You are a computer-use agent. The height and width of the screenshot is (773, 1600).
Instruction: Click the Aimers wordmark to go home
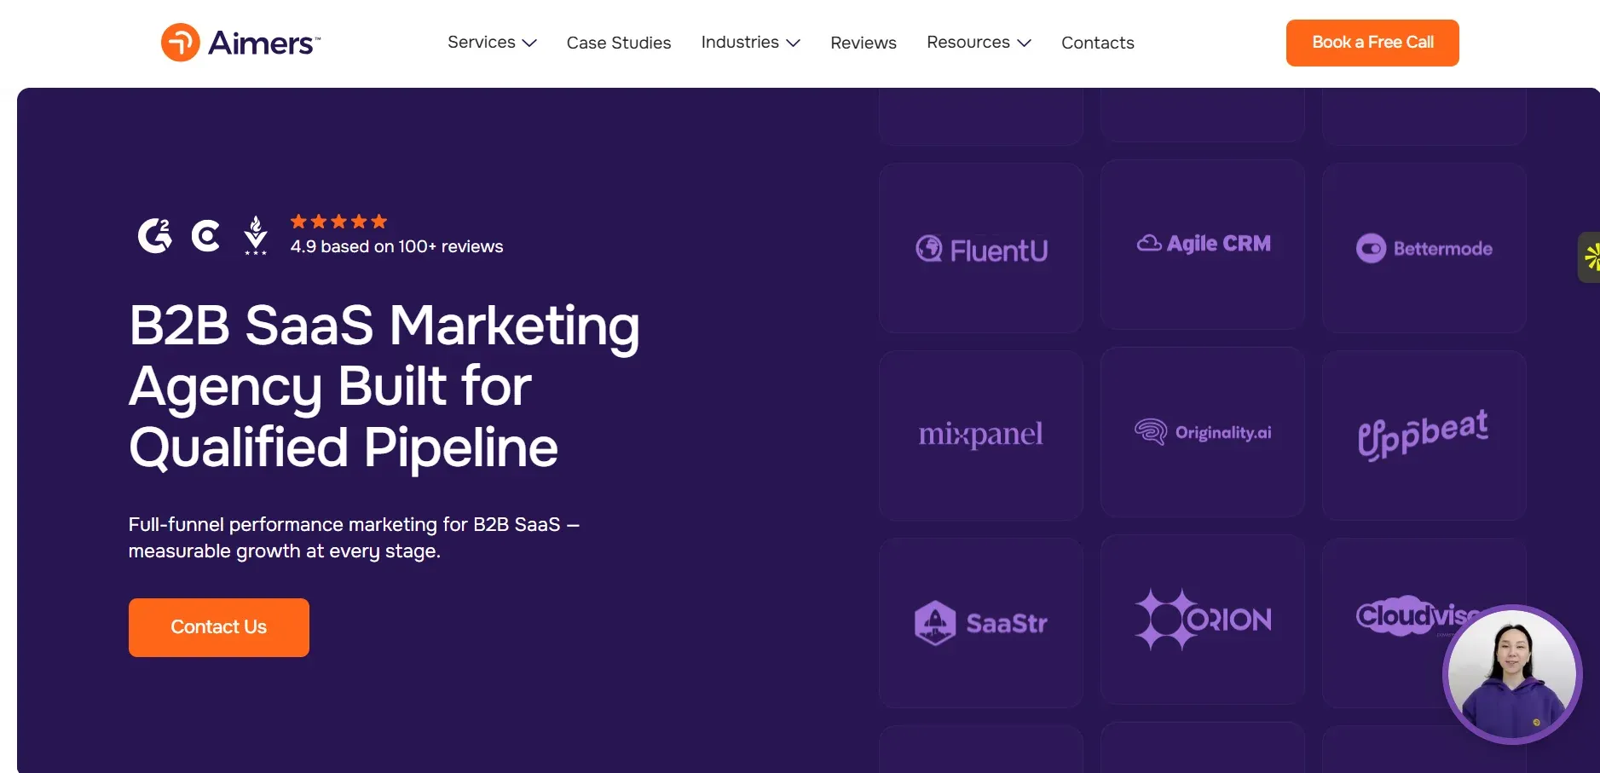pyautogui.click(x=264, y=43)
